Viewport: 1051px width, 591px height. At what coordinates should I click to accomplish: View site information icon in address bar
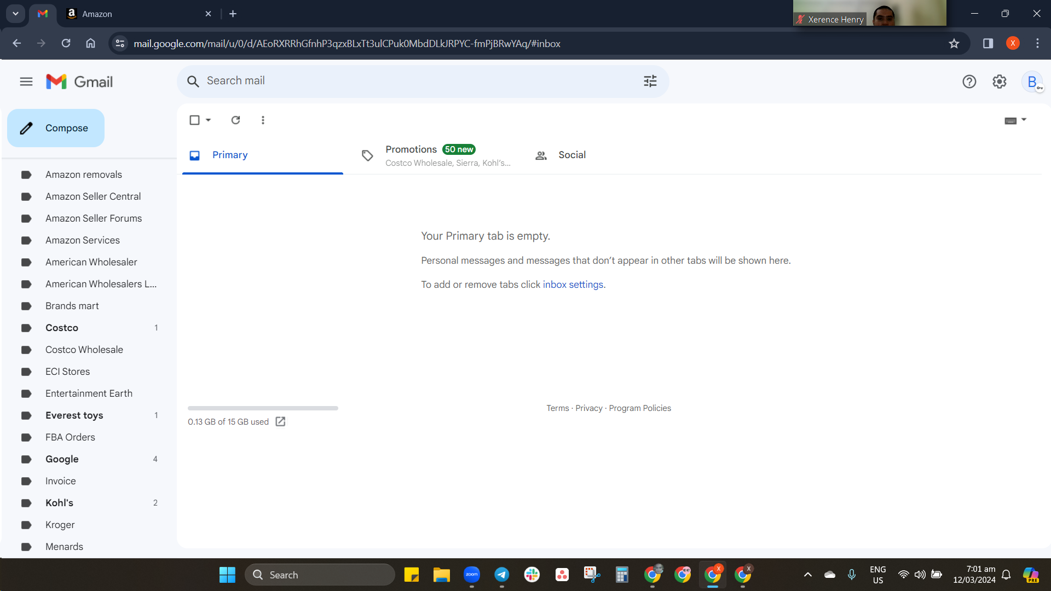(120, 43)
